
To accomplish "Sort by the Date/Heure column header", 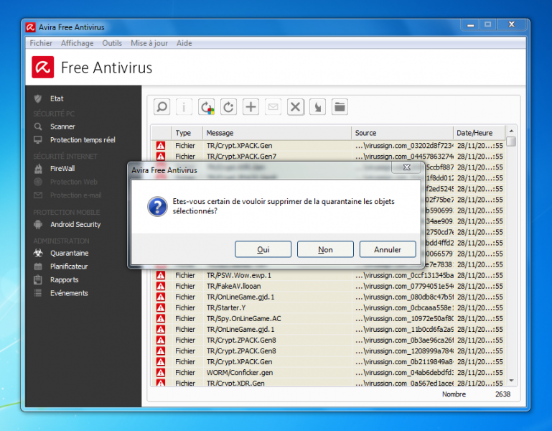I will point(480,133).
